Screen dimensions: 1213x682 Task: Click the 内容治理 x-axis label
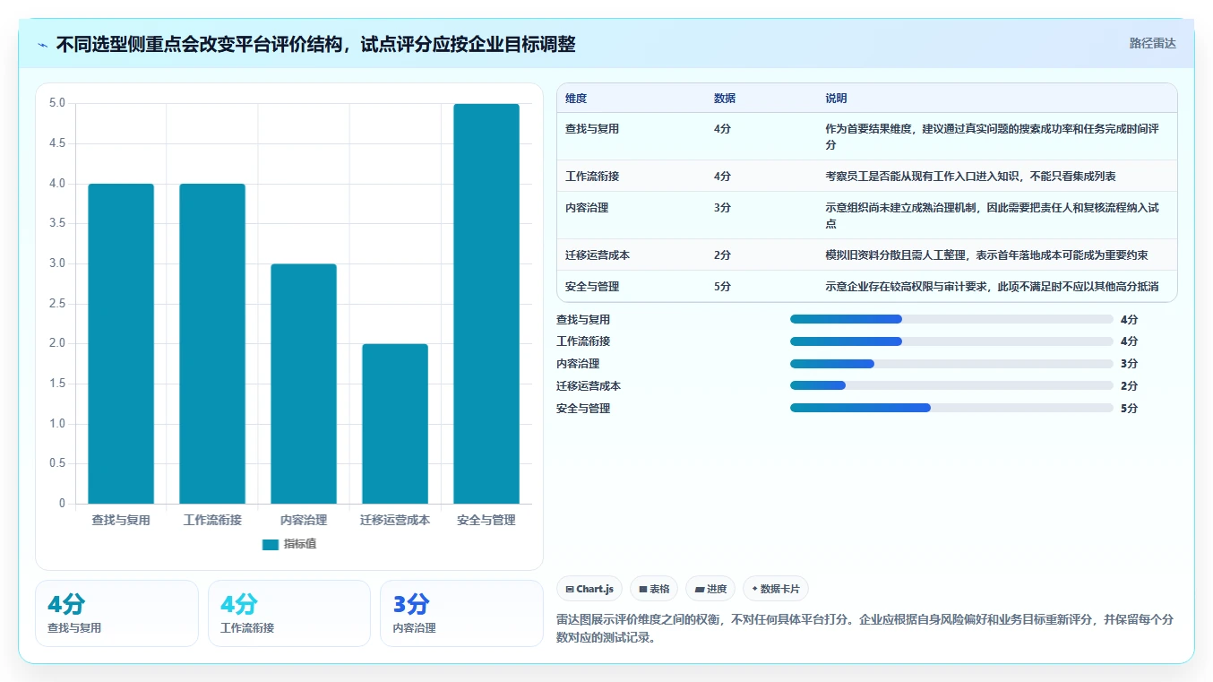pyautogui.click(x=304, y=520)
